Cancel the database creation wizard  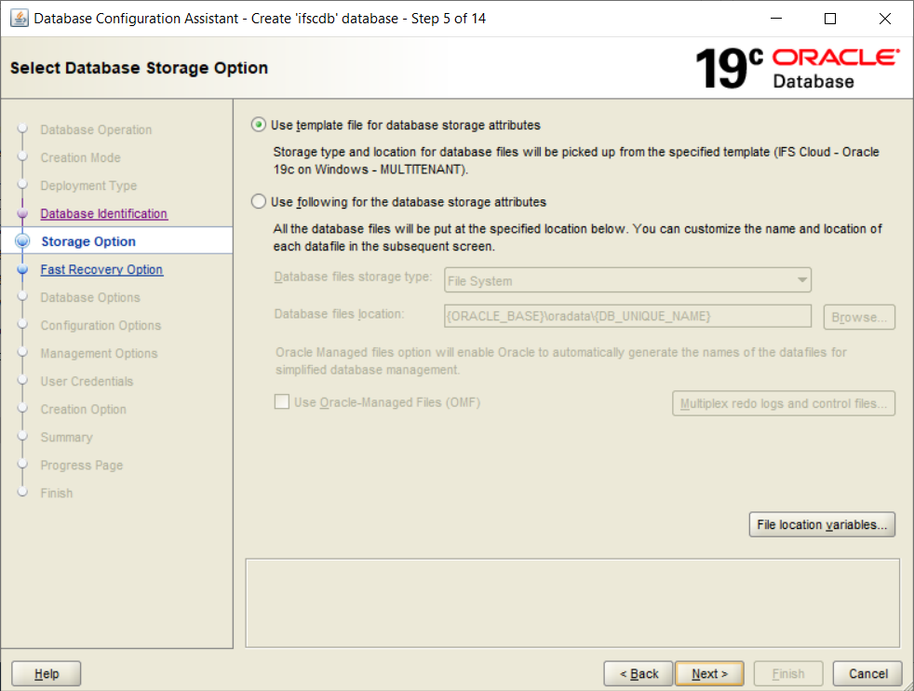tap(867, 673)
